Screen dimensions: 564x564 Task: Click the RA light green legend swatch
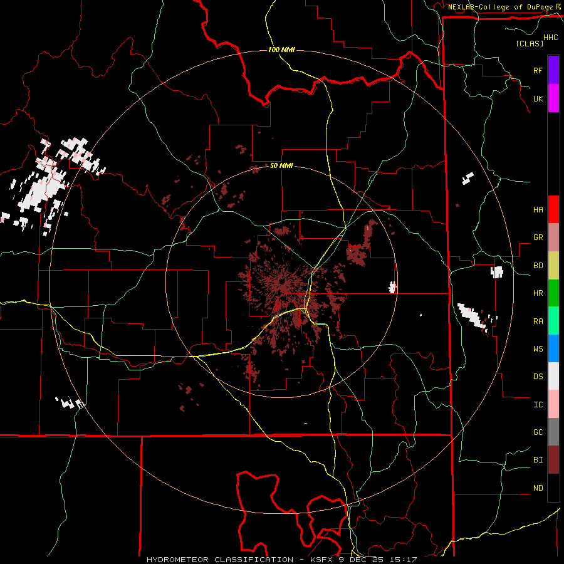click(553, 321)
